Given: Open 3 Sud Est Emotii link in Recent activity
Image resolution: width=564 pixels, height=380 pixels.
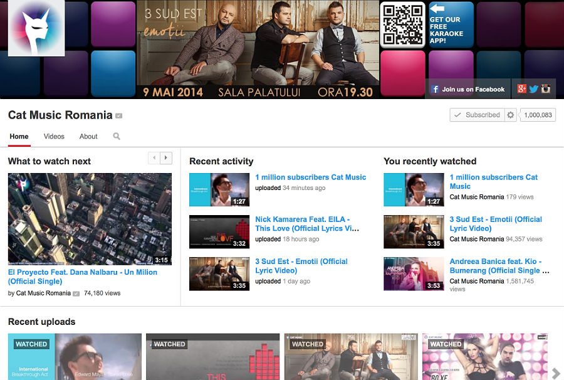Looking at the screenshot, I should click(x=301, y=266).
